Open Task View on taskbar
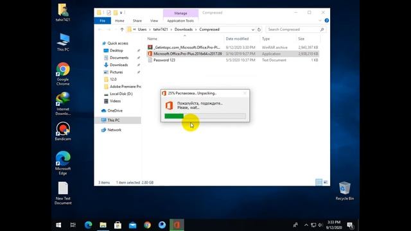Screen dimensions: 411x231 (73, 225)
